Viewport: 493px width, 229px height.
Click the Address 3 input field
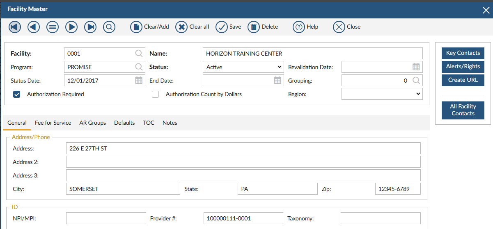click(243, 175)
